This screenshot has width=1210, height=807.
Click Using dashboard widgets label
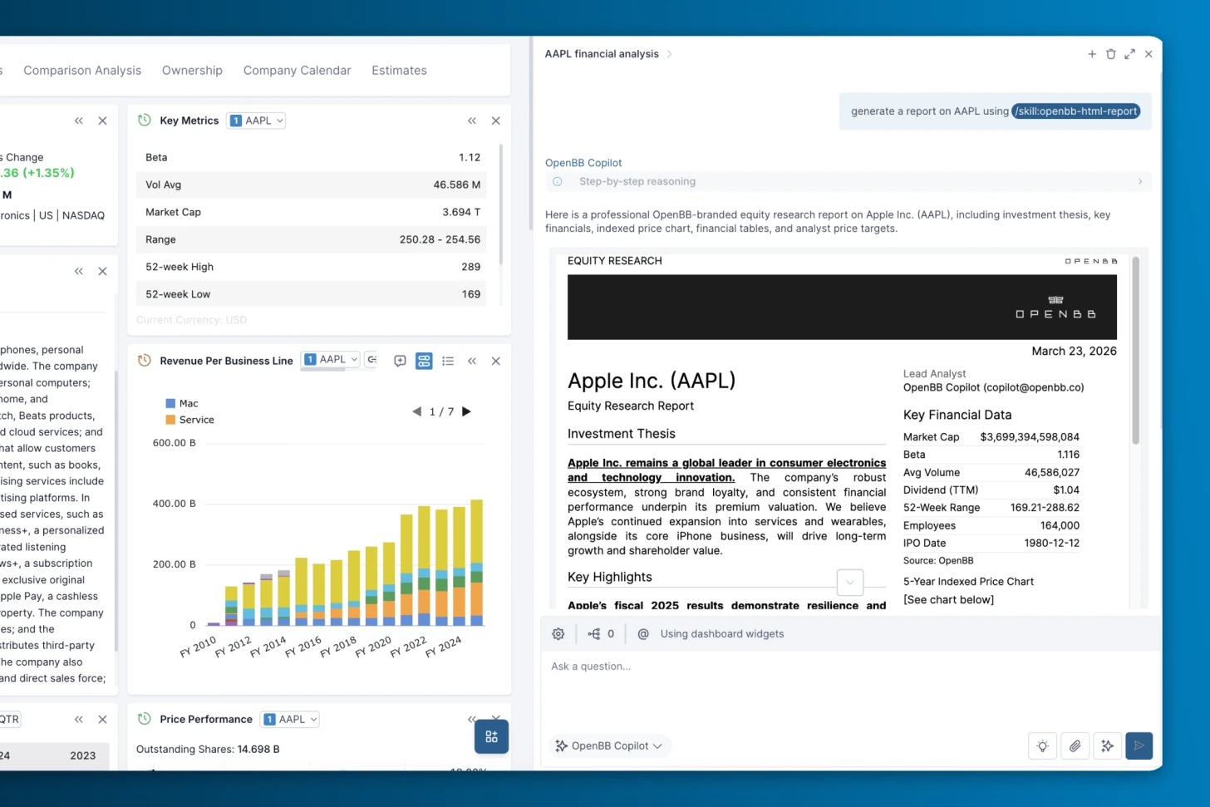click(x=722, y=634)
